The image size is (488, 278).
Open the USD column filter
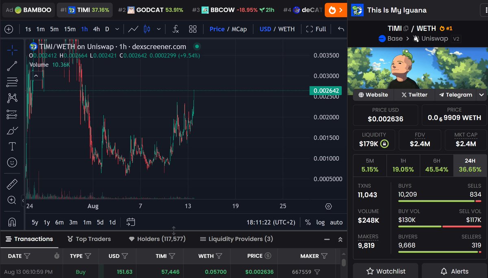point(125,256)
